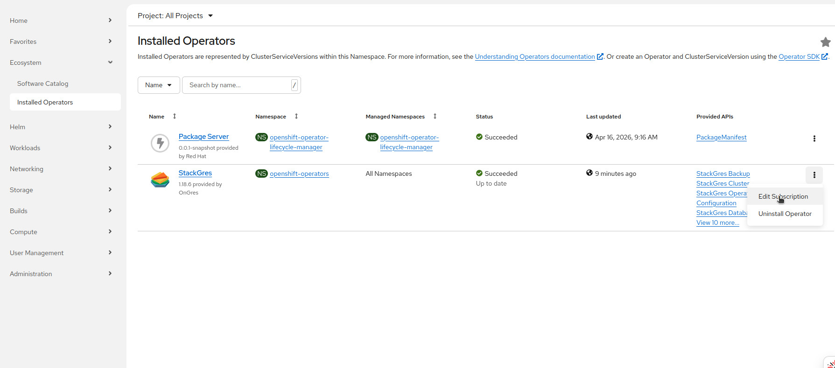Screen dimensions: 835x368
Task: Open Software Catalog in the sidebar
Action: (43, 83)
